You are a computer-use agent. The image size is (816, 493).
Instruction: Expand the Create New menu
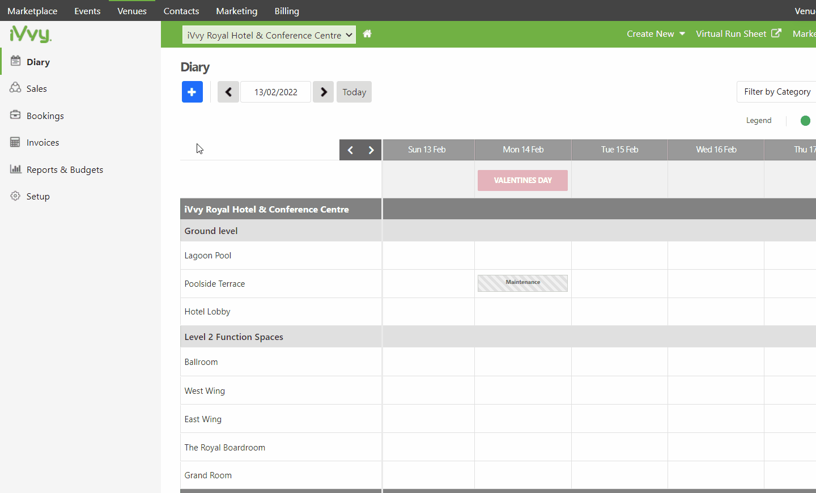tap(656, 34)
